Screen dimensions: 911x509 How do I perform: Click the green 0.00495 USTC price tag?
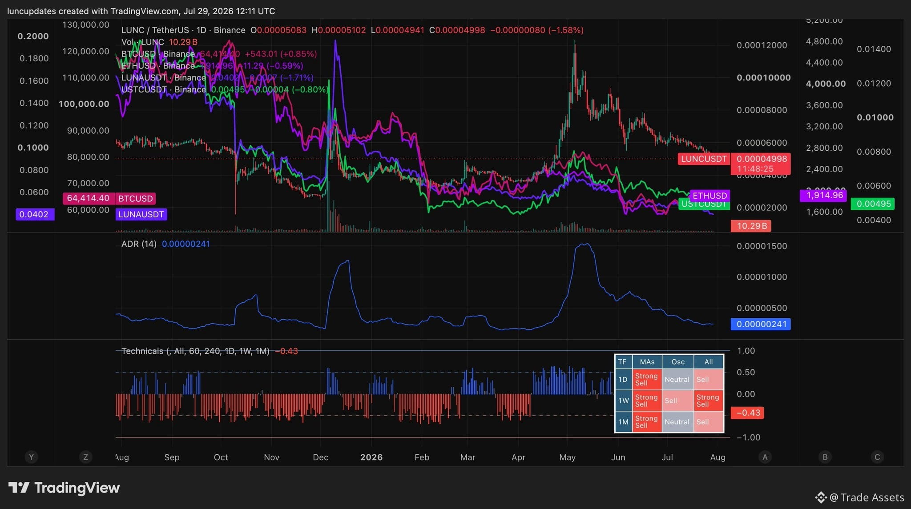click(x=874, y=204)
